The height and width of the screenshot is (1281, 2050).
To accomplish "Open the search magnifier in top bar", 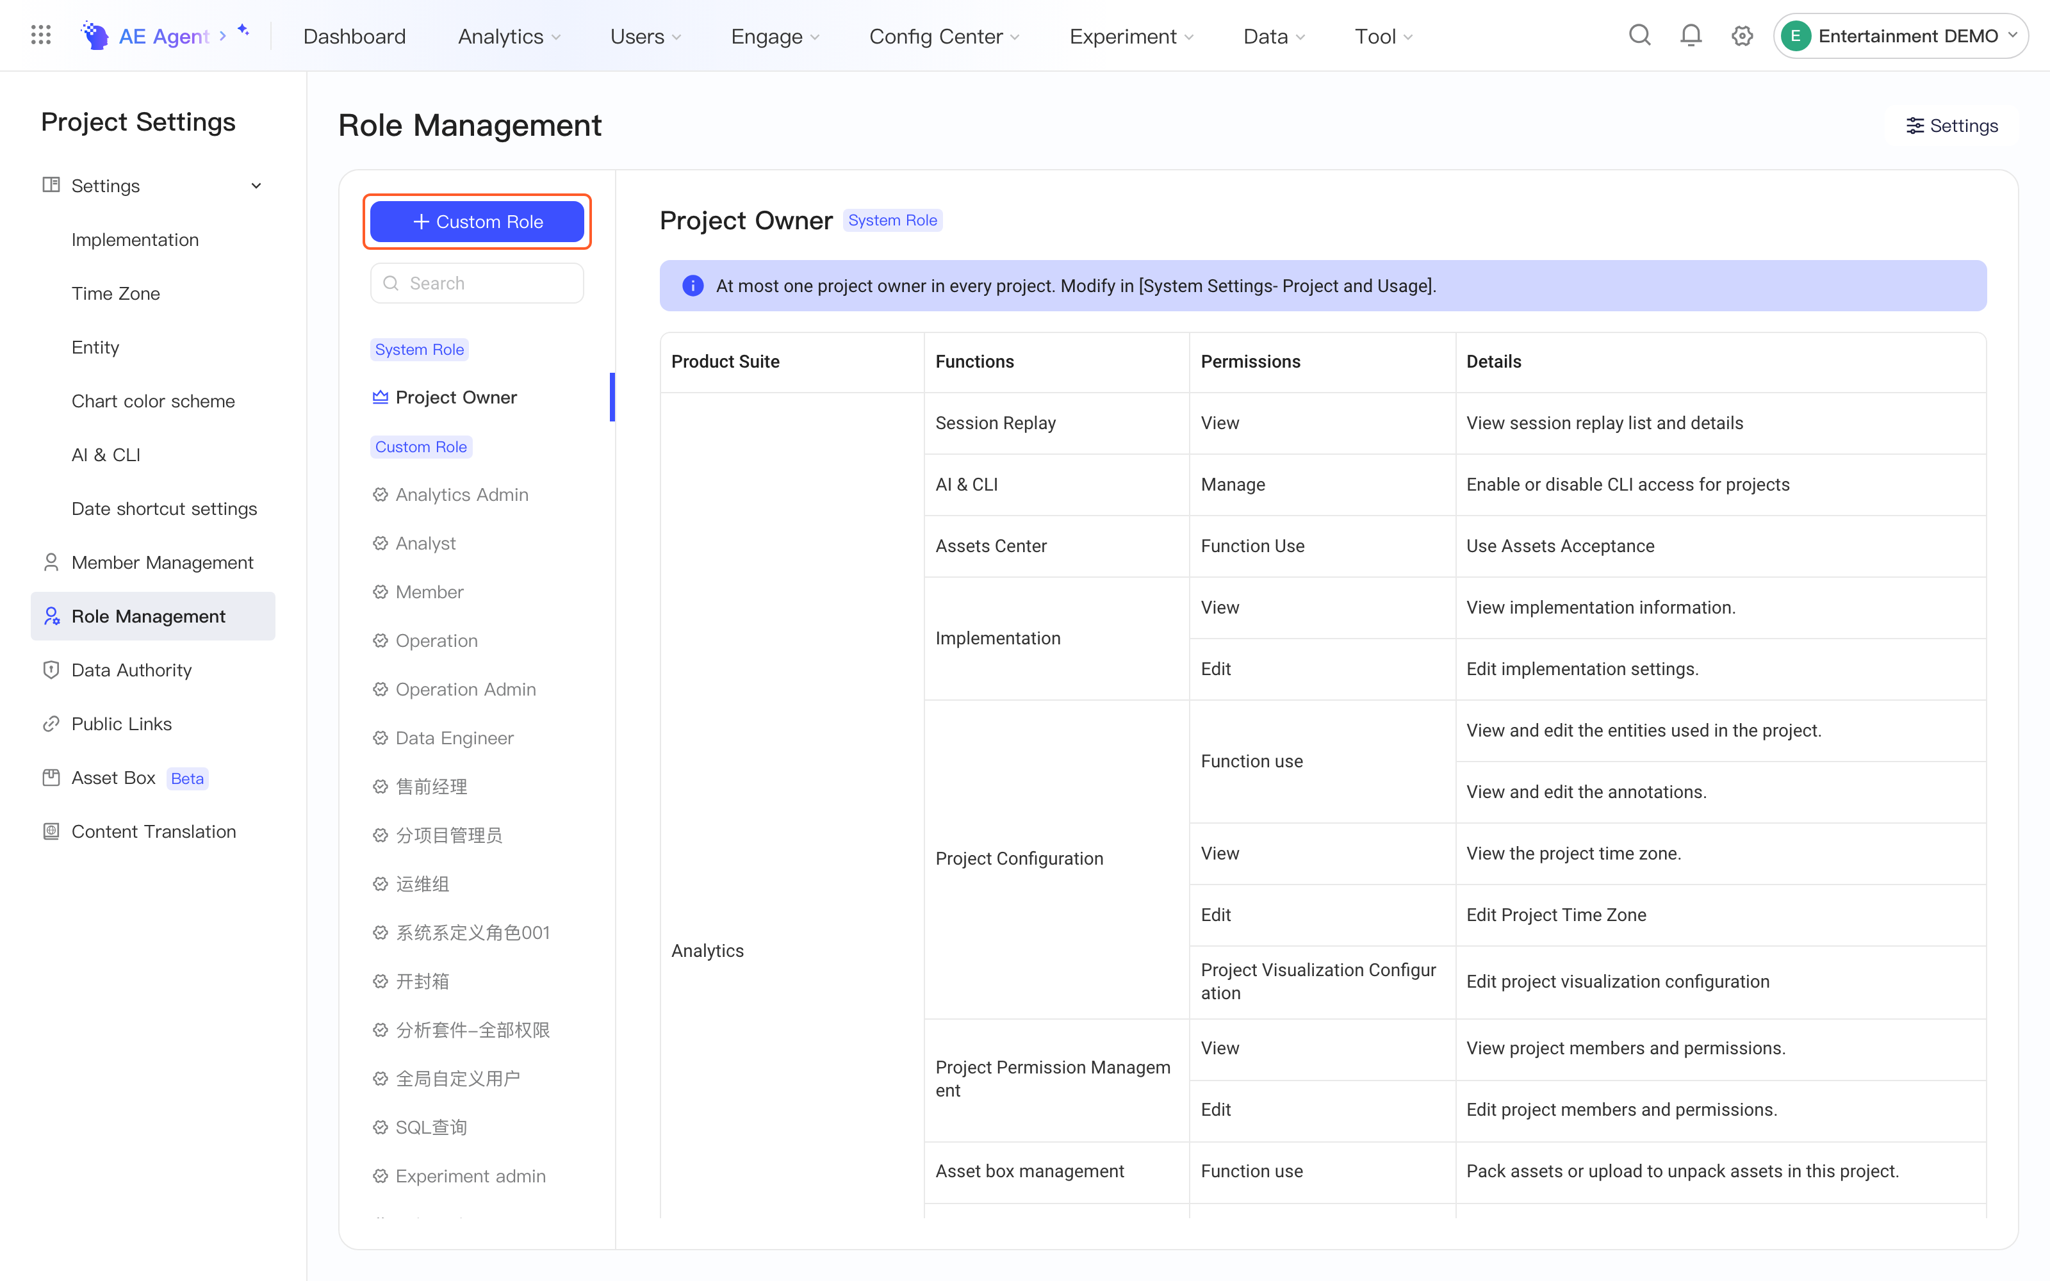I will (x=1640, y=36).
